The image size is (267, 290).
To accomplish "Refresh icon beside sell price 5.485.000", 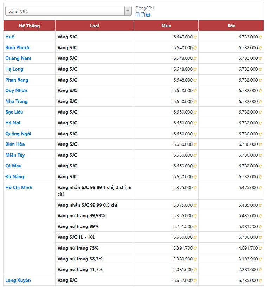I will click(260, 206).
